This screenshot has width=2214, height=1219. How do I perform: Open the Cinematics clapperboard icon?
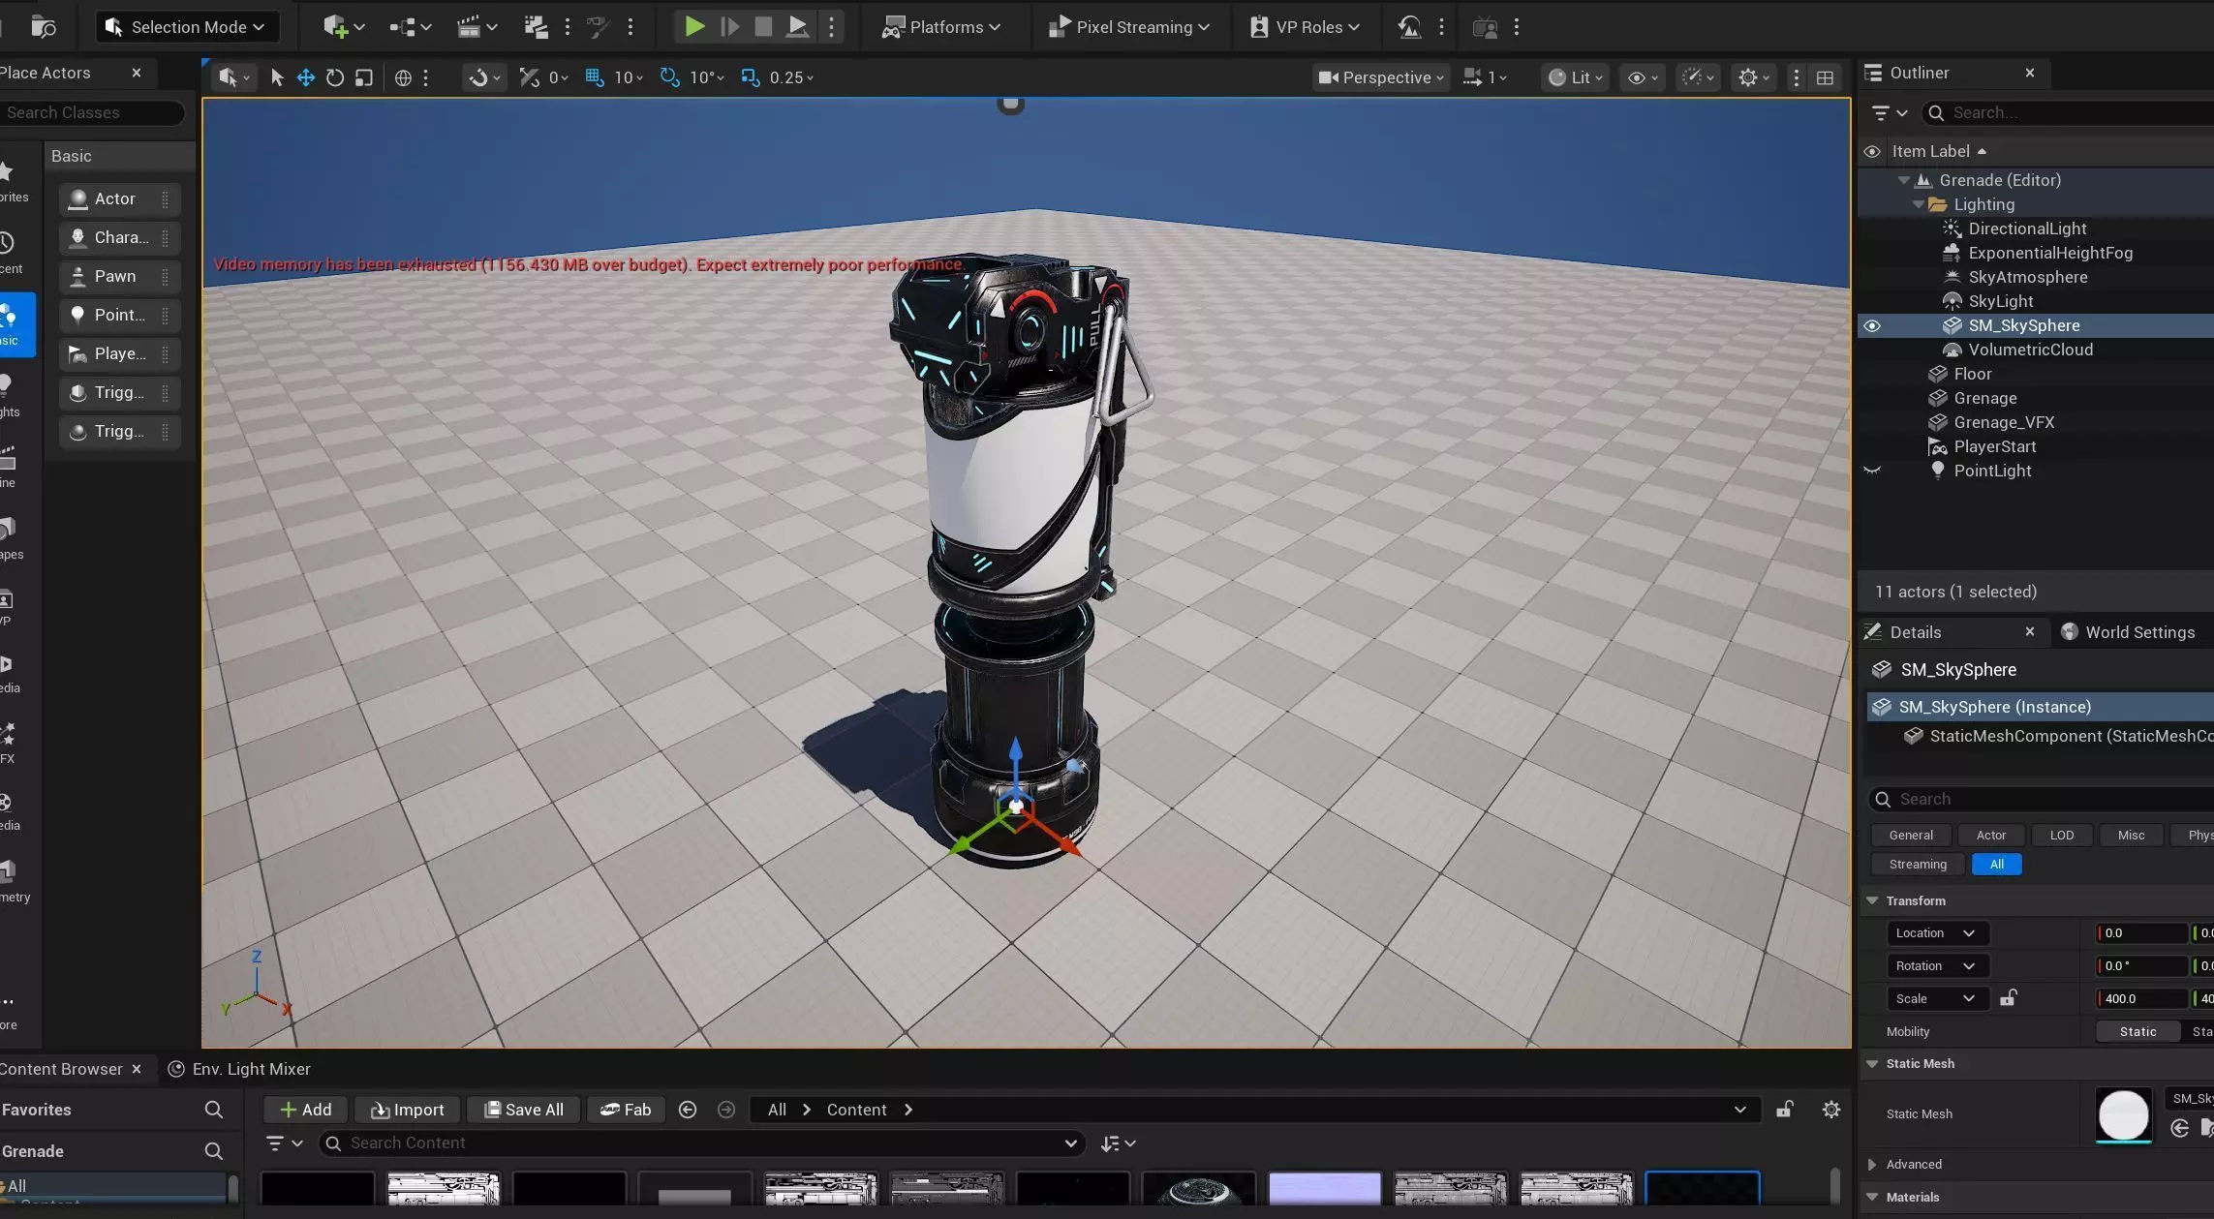(x=477, y=27)
